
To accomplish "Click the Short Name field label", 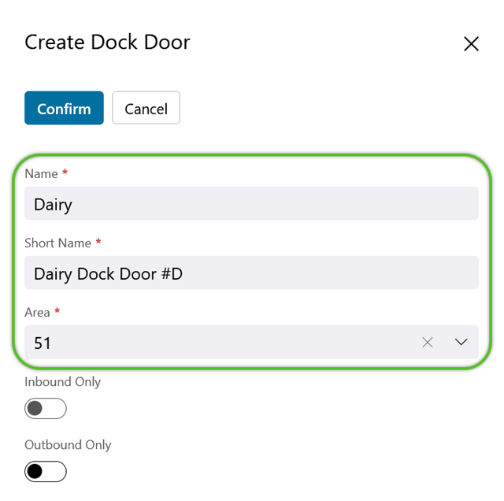I will [57, 243].
